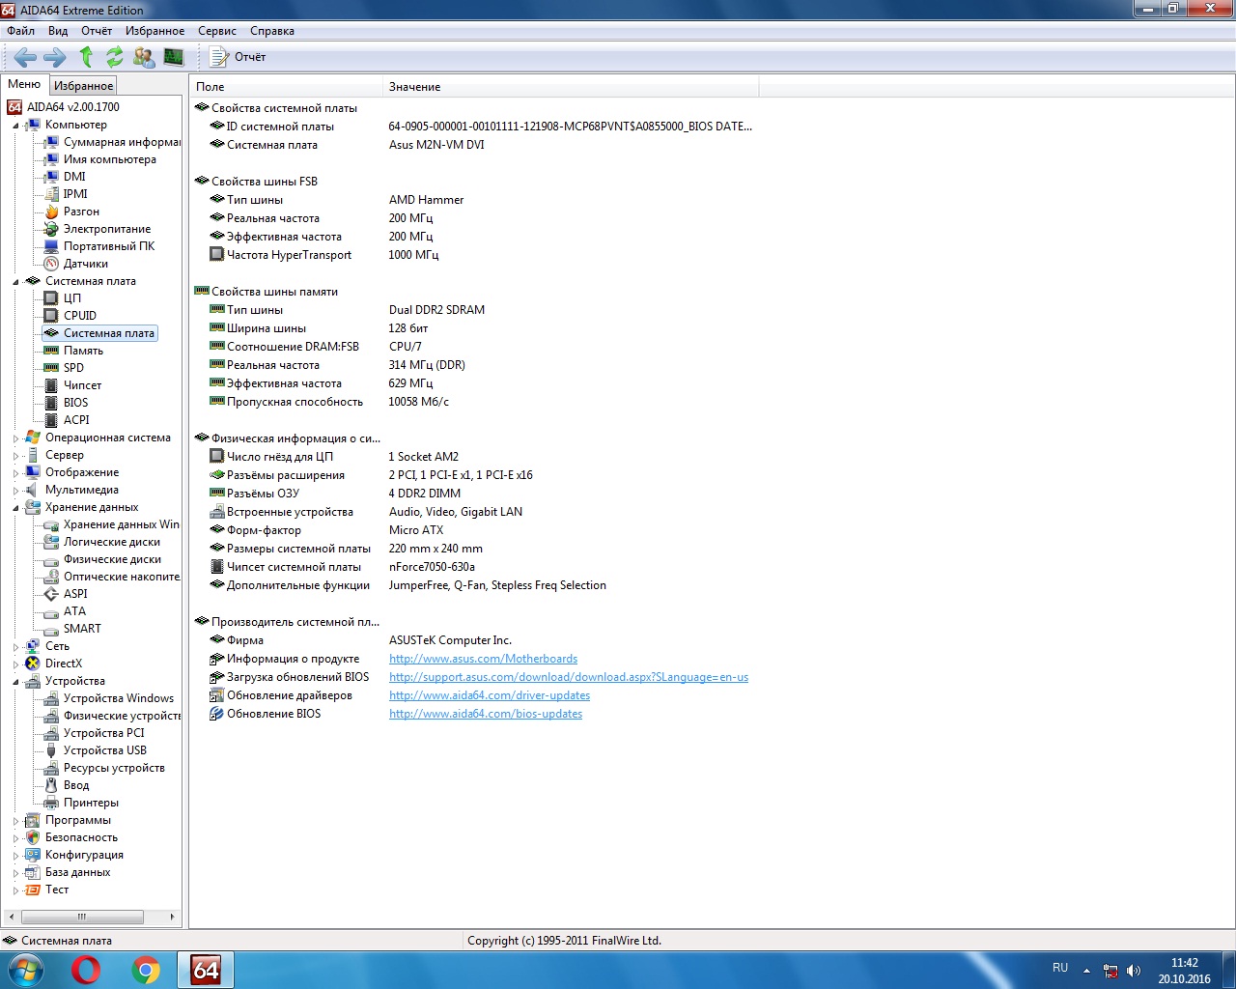Click the Принтеры printer icon
Viewport: 1236px width, 989px height.
tap(51, 803)
